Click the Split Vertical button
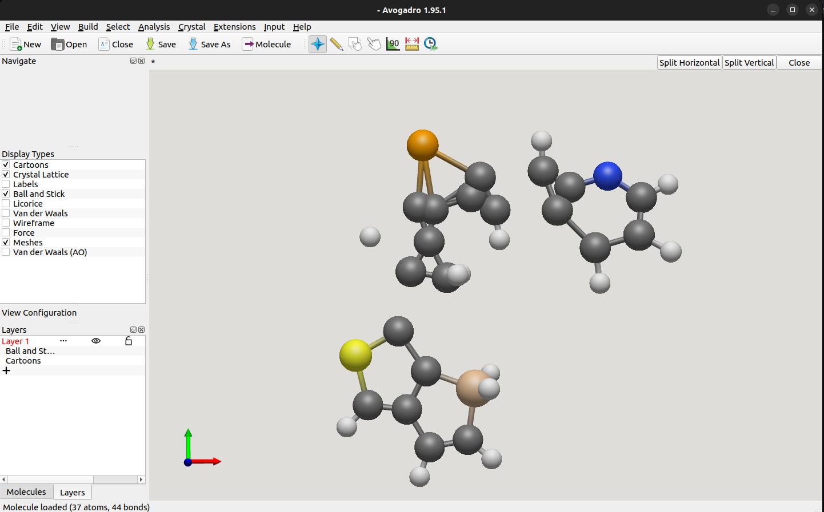824x512 pixels. coord(749,63)
